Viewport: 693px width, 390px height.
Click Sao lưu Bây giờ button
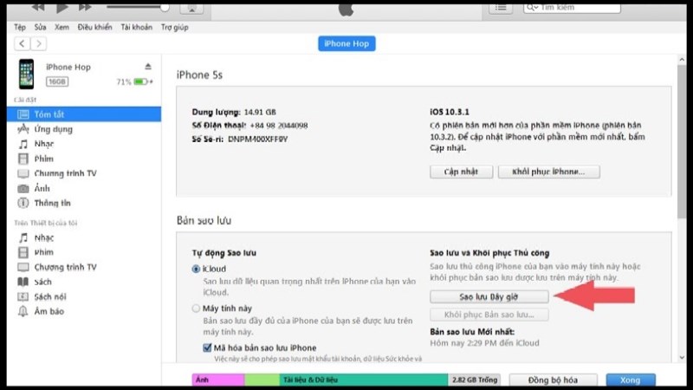pyautogui.click(x=489, y=296)
